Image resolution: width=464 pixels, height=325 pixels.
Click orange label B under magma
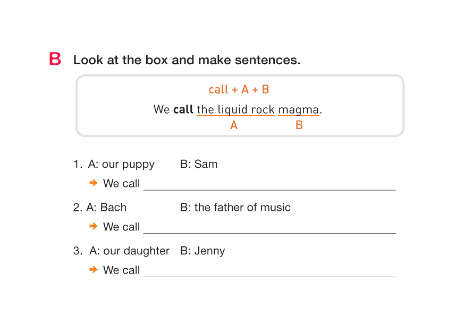click(x=299, y=125)
